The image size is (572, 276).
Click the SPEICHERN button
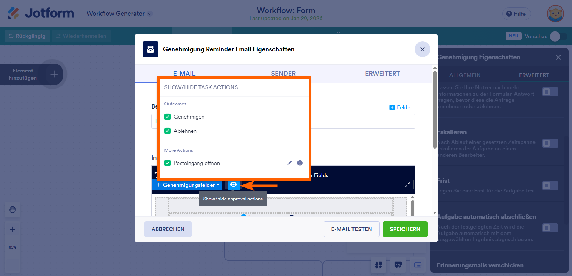pos(405,229)
